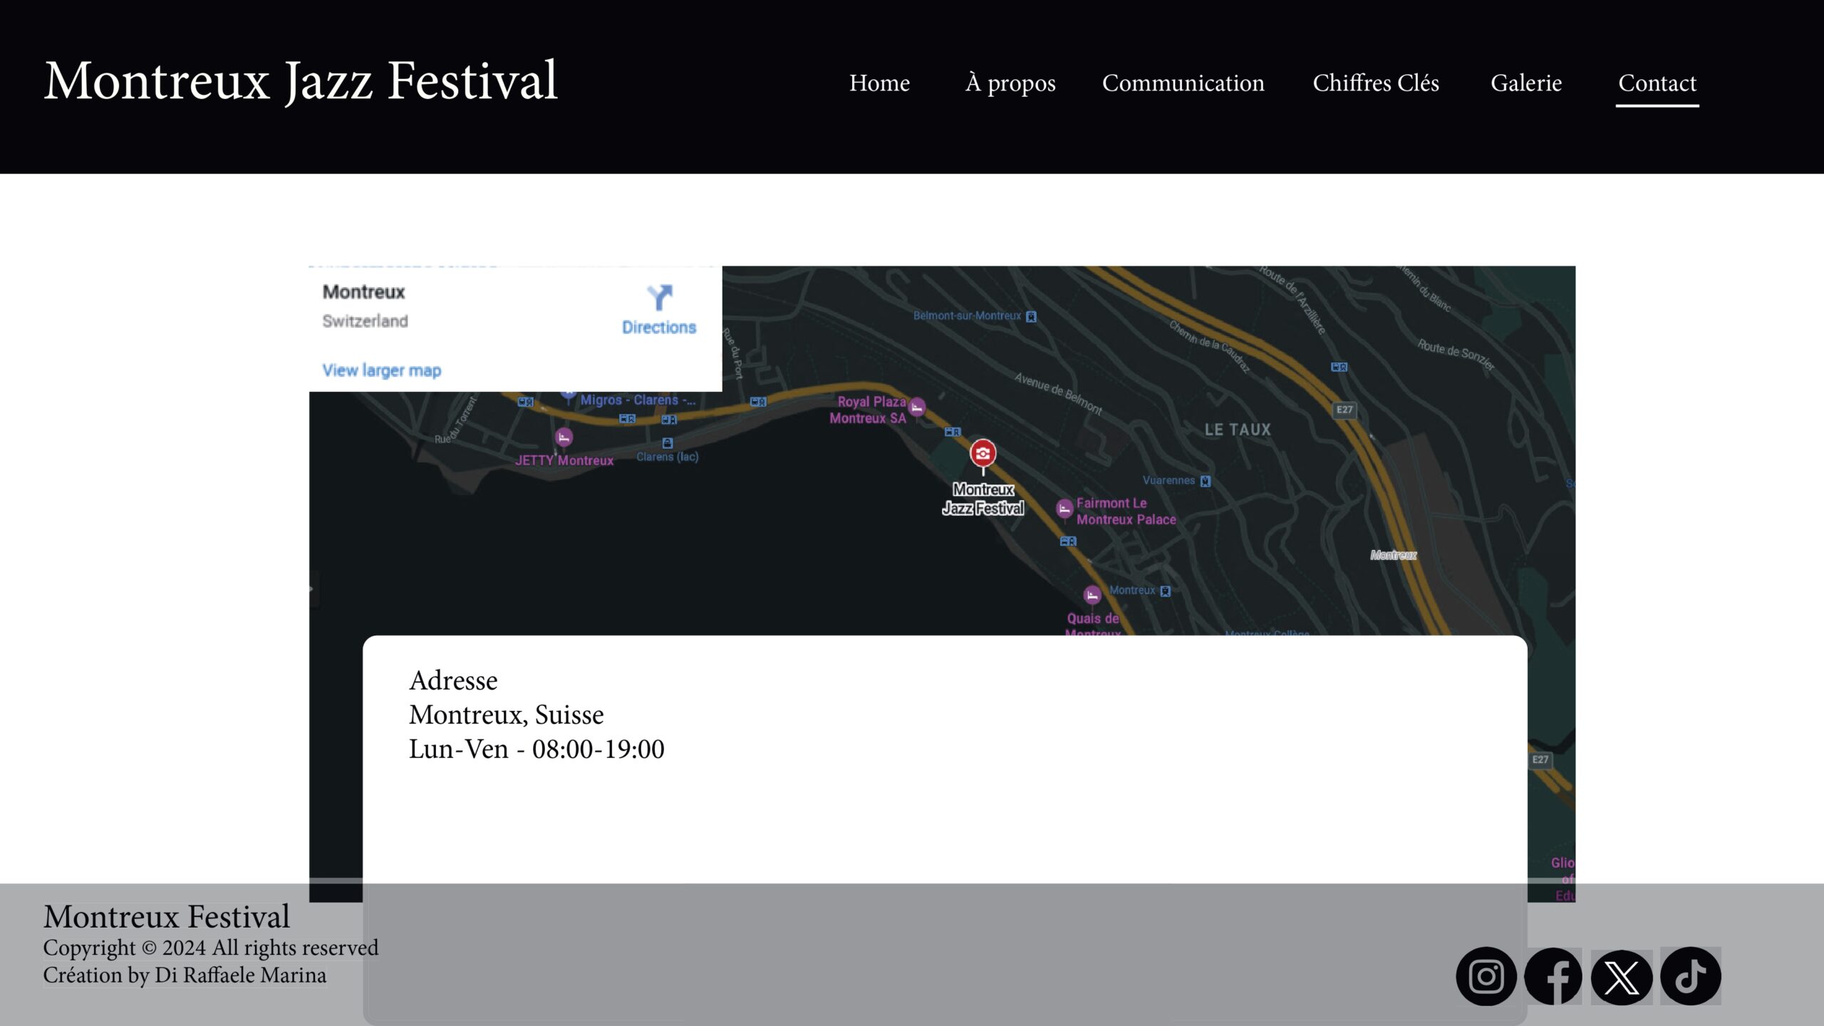Go to the Home menu item
This screenshot has height=1026, width=1824.
[x=879, y=83]
